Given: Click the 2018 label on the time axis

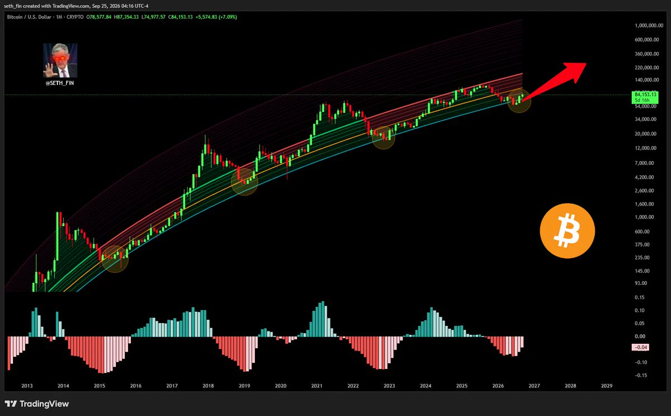Looking at the screenshot, I should pyautogui.click(x=209, y=386).
